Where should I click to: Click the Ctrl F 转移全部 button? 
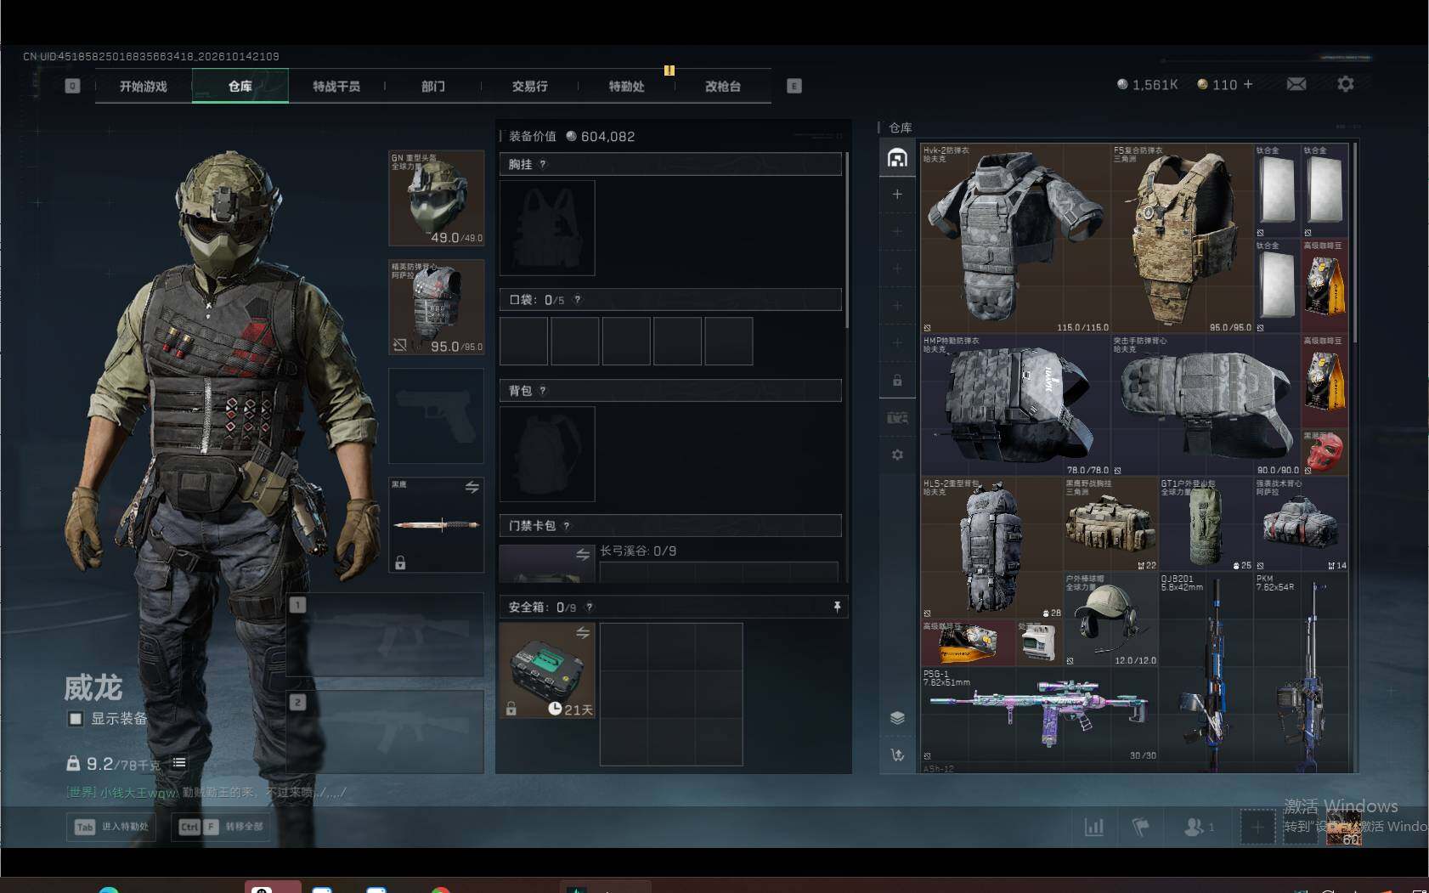point(221,827)
